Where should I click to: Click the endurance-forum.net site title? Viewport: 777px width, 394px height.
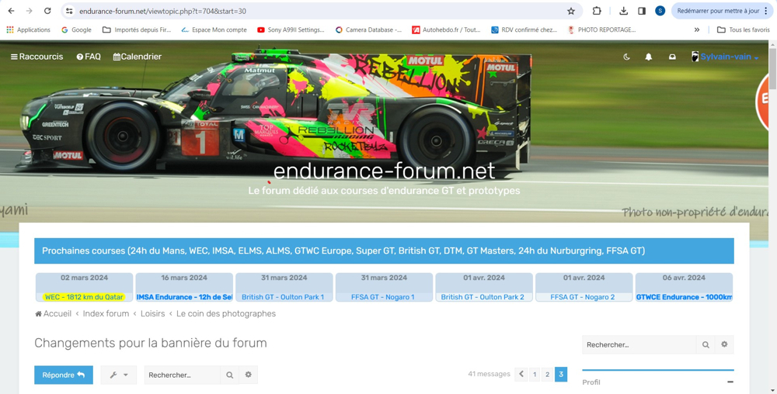pyautogui.click(x=384, y=171)
